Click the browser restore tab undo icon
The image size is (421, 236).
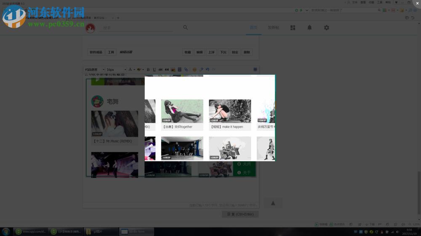tap(413, 18)
